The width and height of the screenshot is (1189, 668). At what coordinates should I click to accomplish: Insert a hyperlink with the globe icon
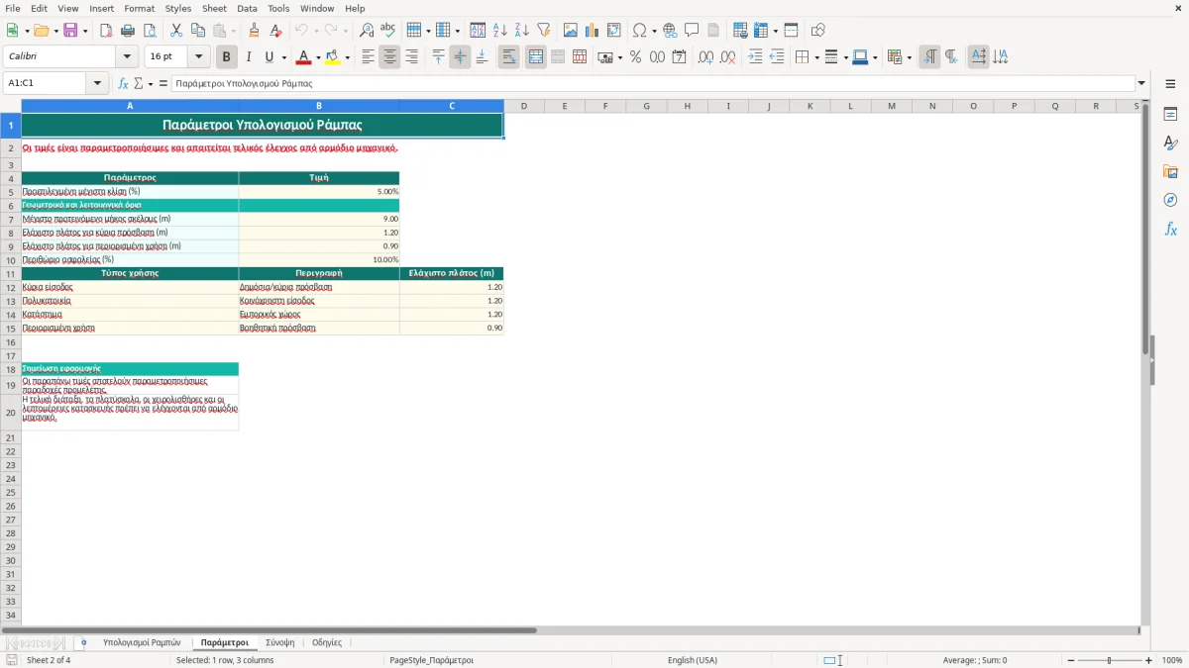point(670,31)
